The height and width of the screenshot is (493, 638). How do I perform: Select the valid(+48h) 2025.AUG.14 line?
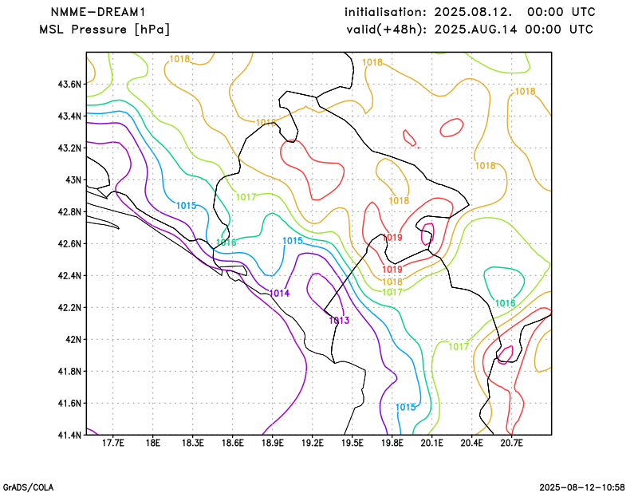tap(470, 30)
